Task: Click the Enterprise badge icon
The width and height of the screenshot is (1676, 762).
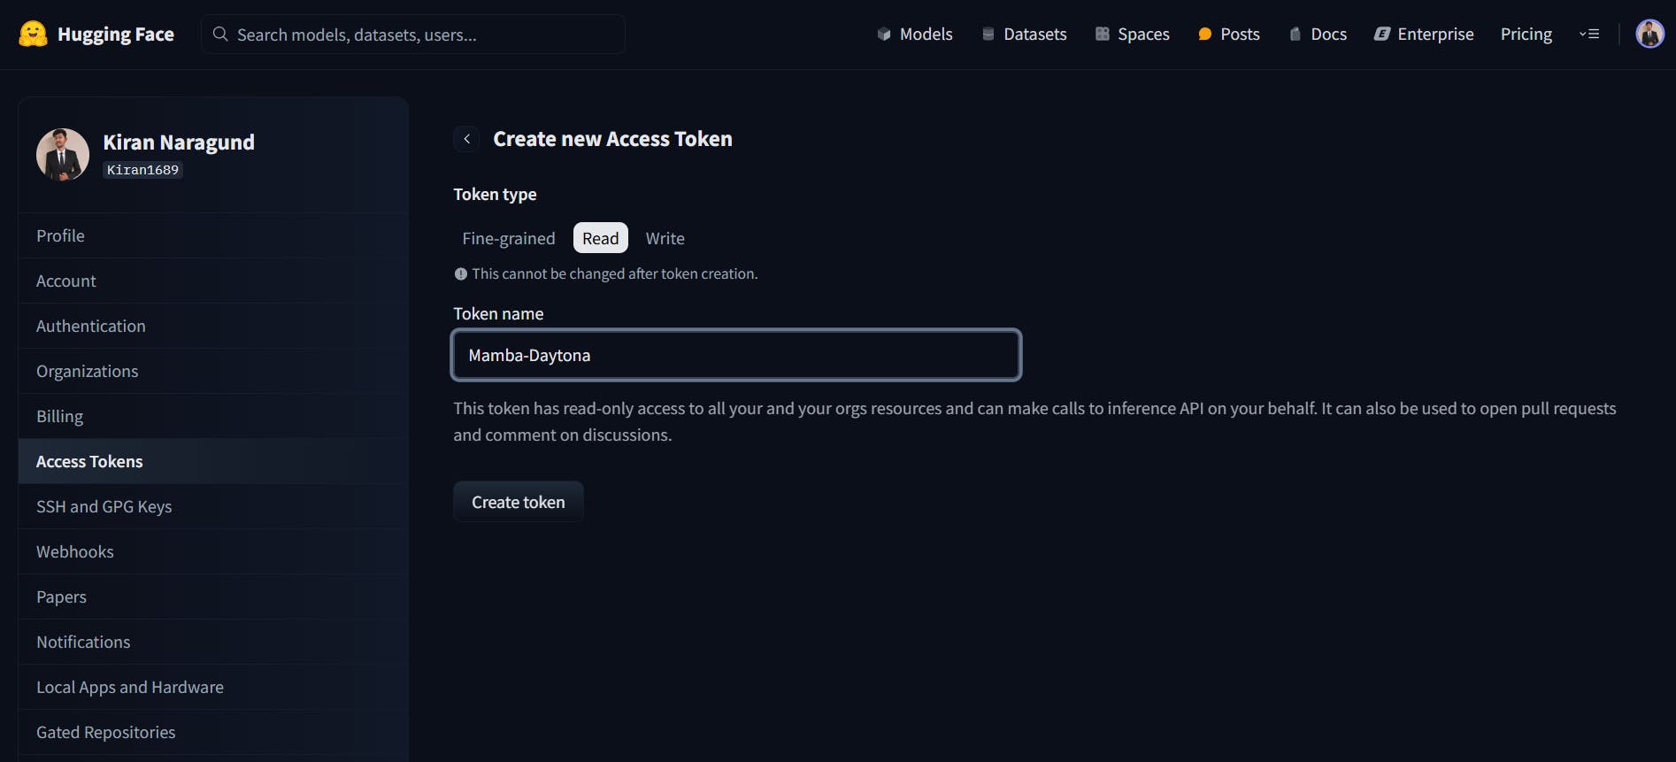Action: [x=1382, y=35]
